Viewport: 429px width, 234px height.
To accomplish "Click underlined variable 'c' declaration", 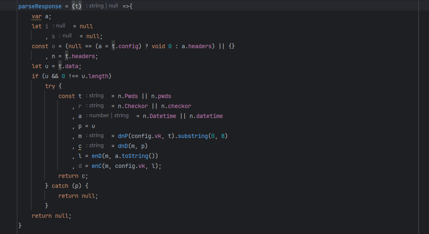I will pyautogui.click(x=80, y=146).
